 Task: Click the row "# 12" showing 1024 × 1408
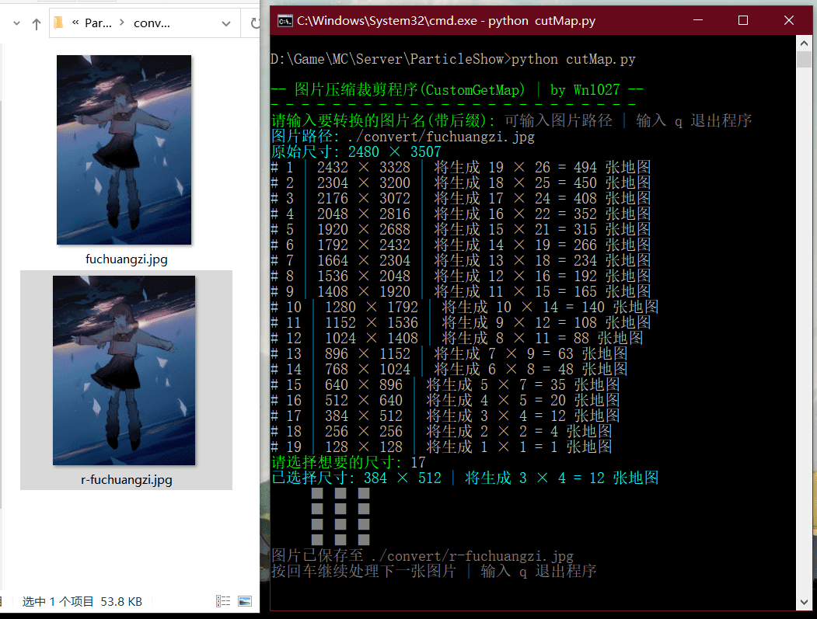click(457, 339)
